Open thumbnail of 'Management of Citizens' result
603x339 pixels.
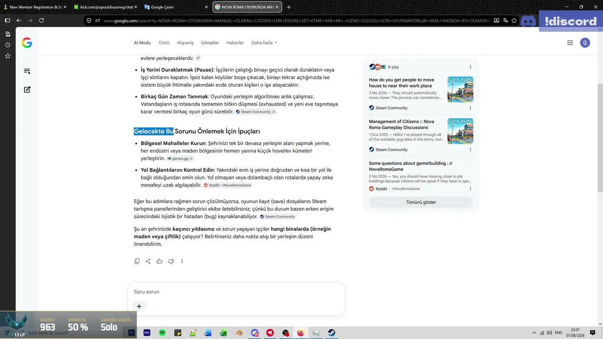pyautogui.click(x=460, y=131)
